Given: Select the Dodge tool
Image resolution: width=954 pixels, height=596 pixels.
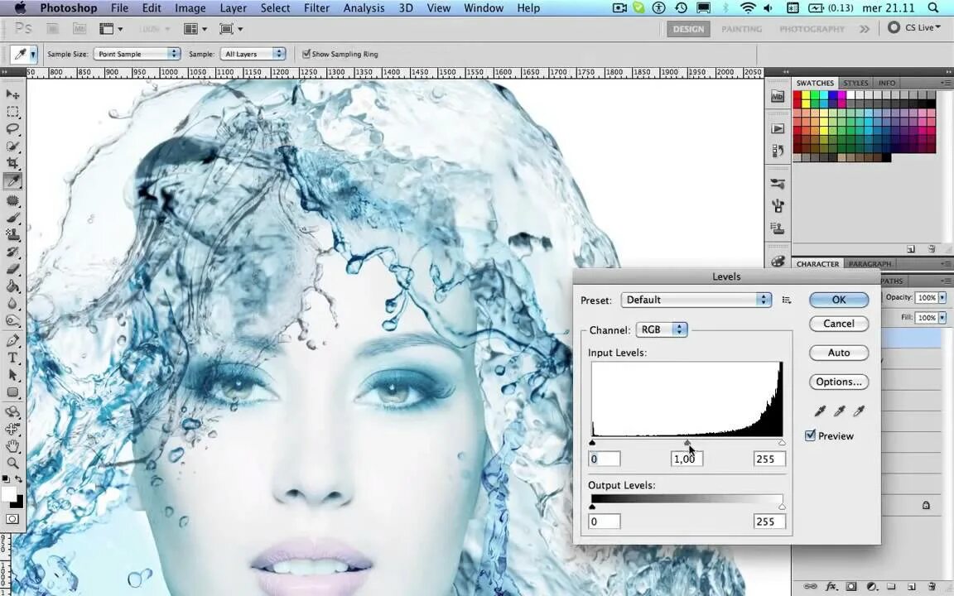Looking at the screenshot, I should tap(12, 320).
